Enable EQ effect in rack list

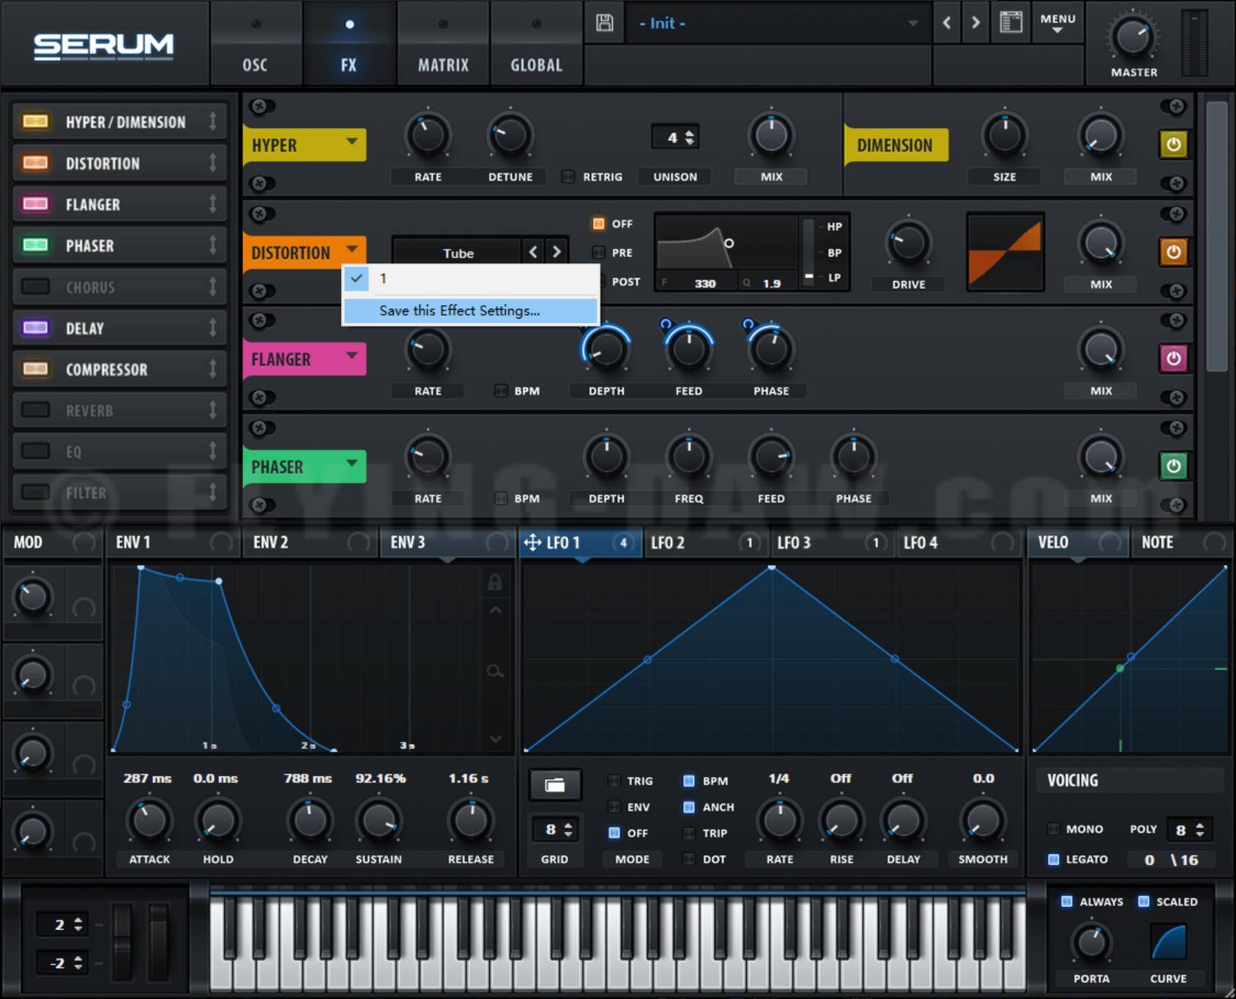pyautogui.click(x=35, y=451)
